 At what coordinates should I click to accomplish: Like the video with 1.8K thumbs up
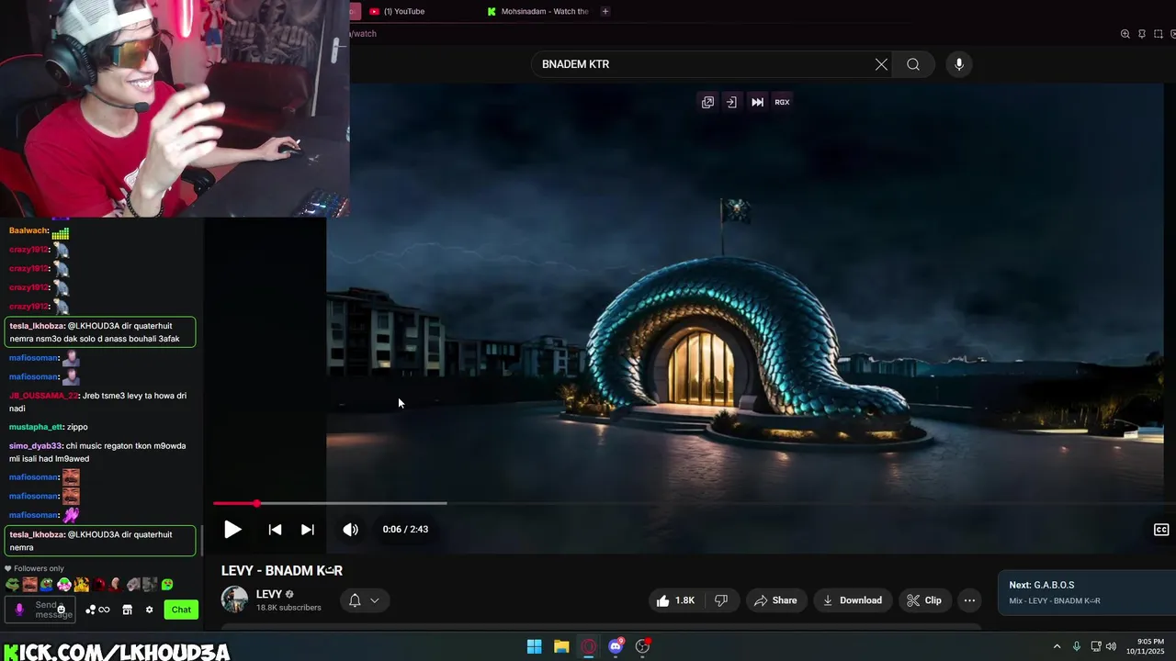point(675,600)
